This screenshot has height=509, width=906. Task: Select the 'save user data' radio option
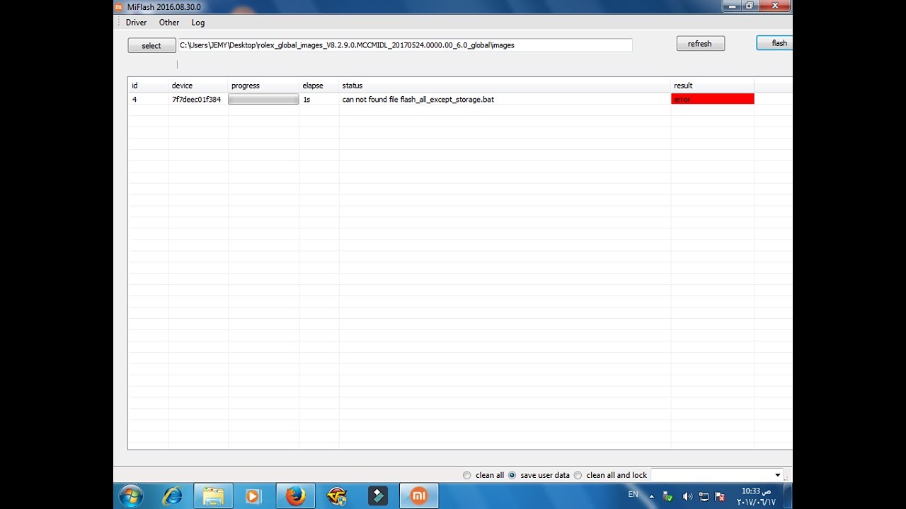coord(539,475)
